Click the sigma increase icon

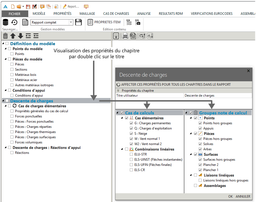(x=142, y=36)
